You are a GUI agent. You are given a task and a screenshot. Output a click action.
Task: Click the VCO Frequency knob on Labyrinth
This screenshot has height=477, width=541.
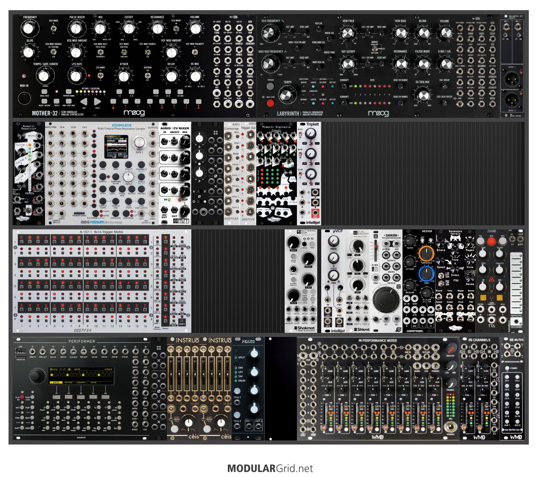(x=268, y=34)
